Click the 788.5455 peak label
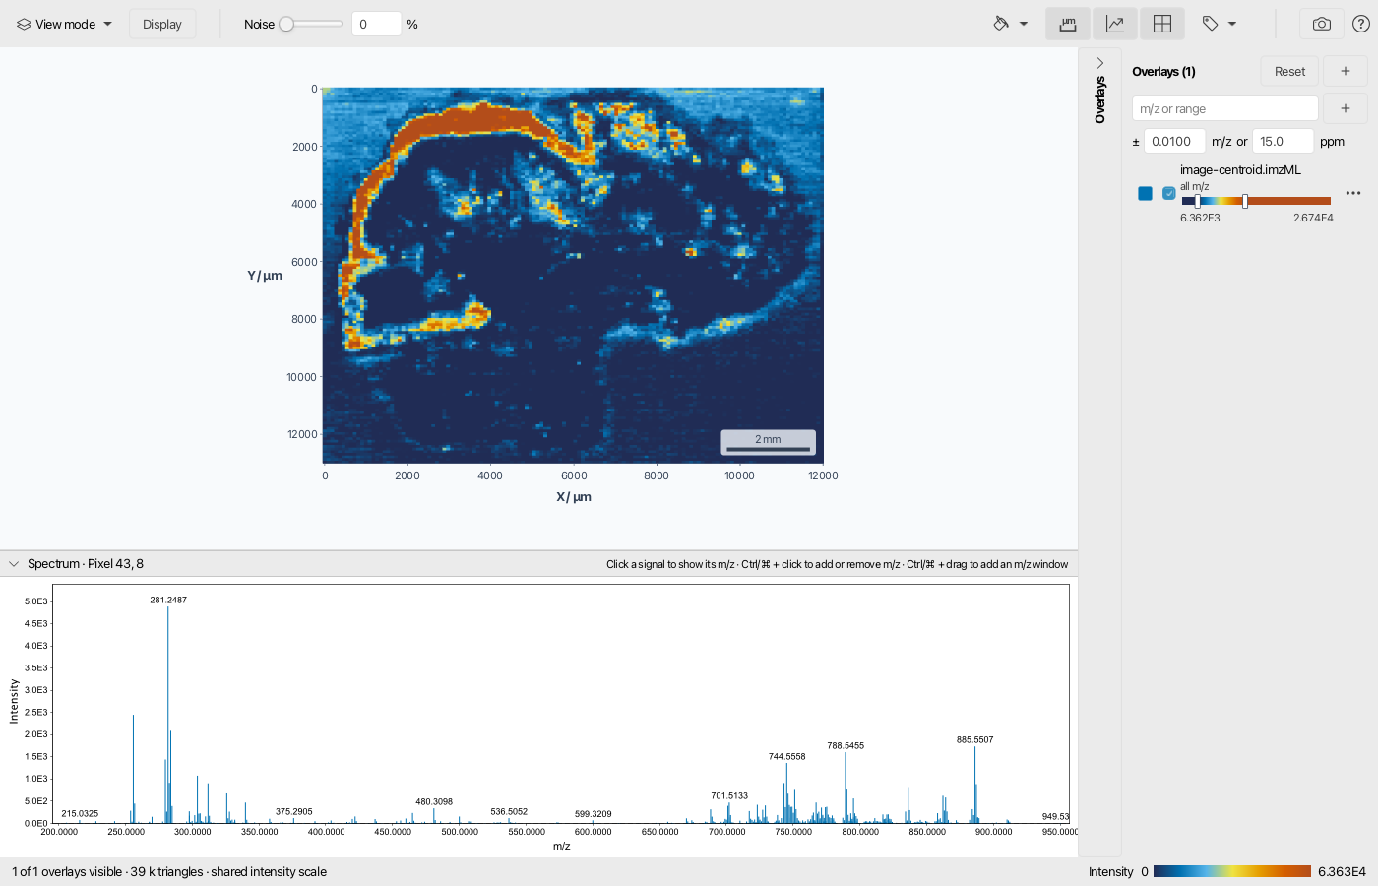Viewport: 1378px width, 886px height. 846,745
